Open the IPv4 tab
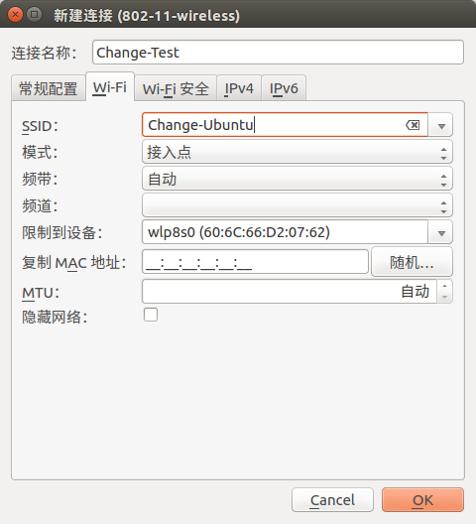This screenshot has width=476, height=524. pyautogui.click(x=239, y=88)
